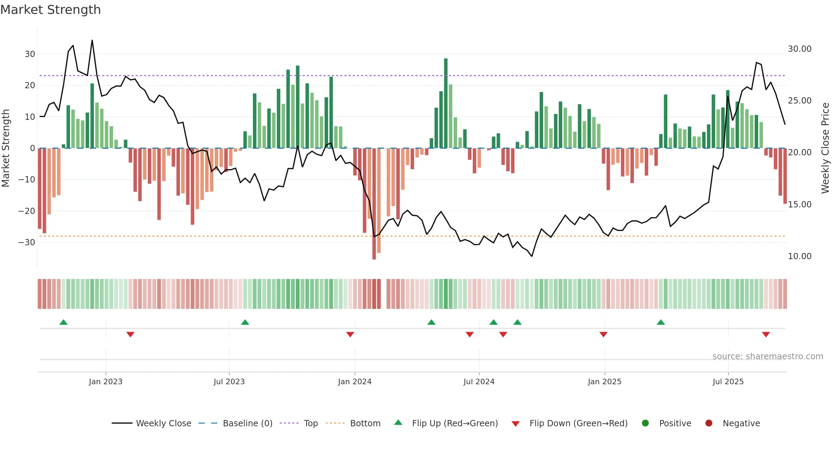Image resolution: width=835 pixels, height=469 pixels.
Task: Click the Weekly Close Price axis title
Action: (x=825, y=148)
